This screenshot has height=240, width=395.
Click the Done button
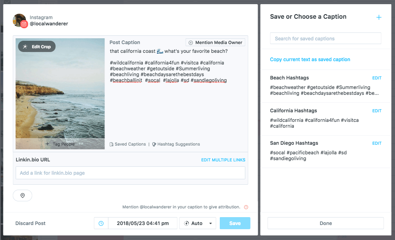[x=326, y=223]
